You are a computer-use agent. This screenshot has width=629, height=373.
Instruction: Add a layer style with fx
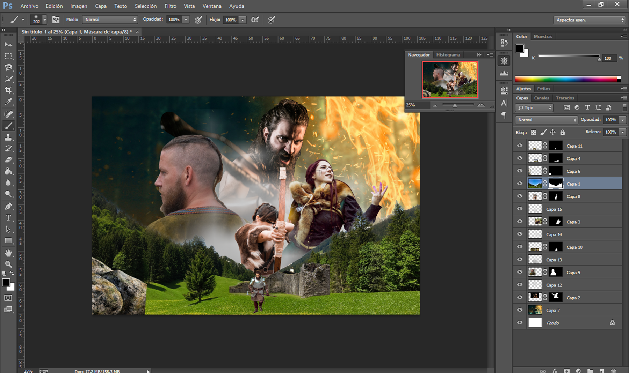coord(555,371)
